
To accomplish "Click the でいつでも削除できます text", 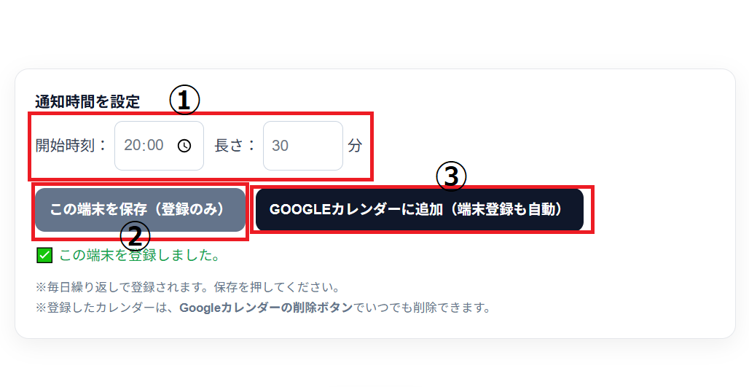I will click(x=422, y=307).
